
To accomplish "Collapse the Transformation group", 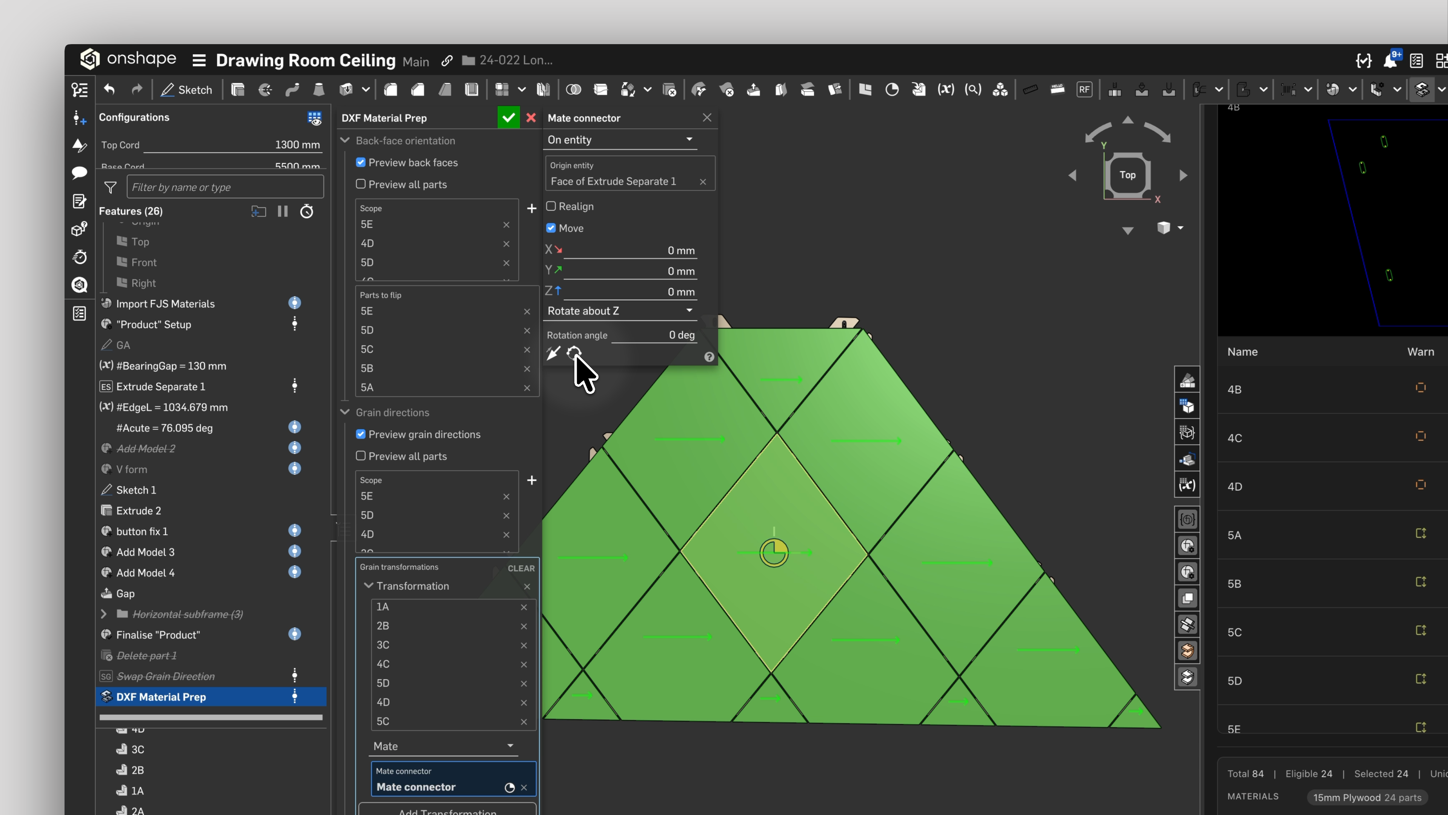I will 369,586.
